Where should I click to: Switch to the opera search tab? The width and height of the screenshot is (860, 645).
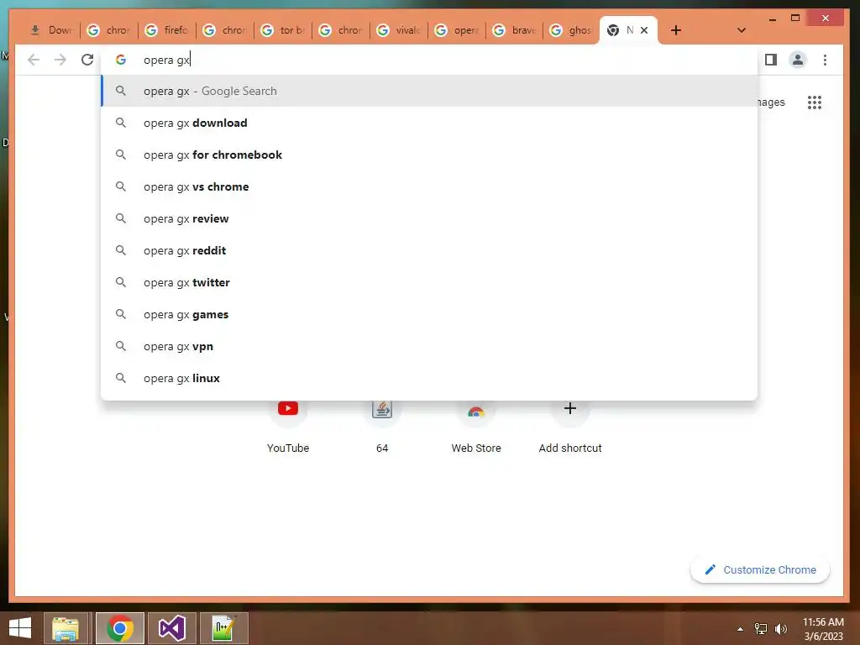point(458,30)
